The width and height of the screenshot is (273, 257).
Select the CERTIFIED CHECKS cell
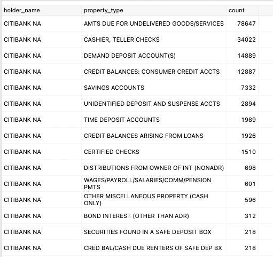[154, 152]
